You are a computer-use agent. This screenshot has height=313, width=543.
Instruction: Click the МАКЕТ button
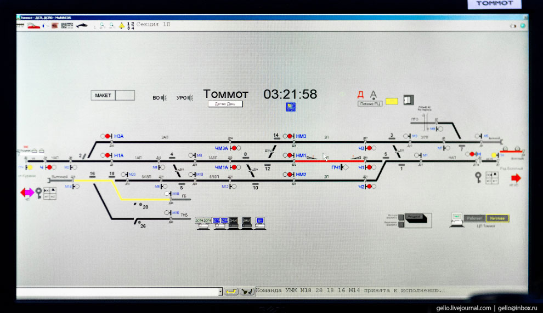pyautogui.click(x=103, y=95)
